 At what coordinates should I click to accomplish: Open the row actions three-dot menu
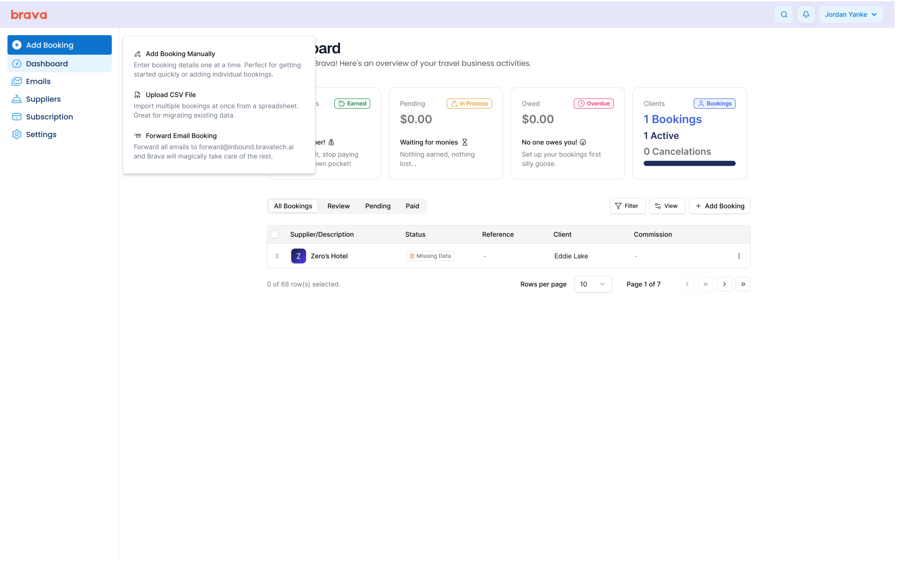[x=739, y=256]
